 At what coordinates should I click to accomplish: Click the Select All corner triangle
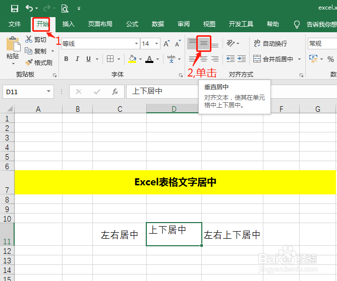tap(10, 109)
